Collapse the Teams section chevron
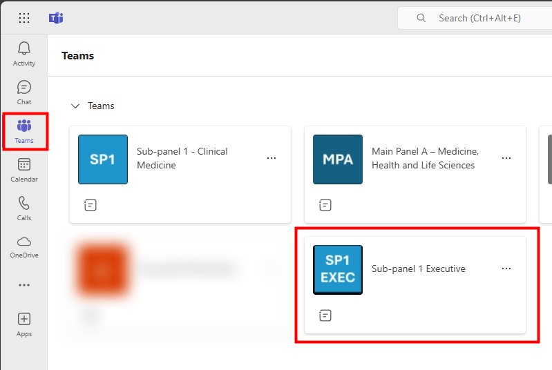 [75, 106]
